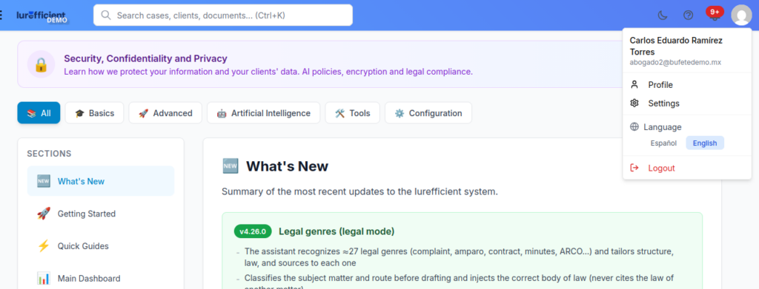Switch language to Español
759x289 pixels.
663,143
